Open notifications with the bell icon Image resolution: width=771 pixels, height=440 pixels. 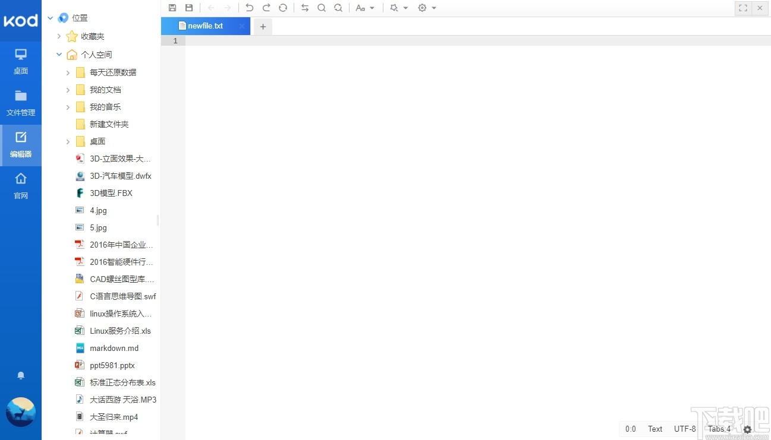coord(21,376)
